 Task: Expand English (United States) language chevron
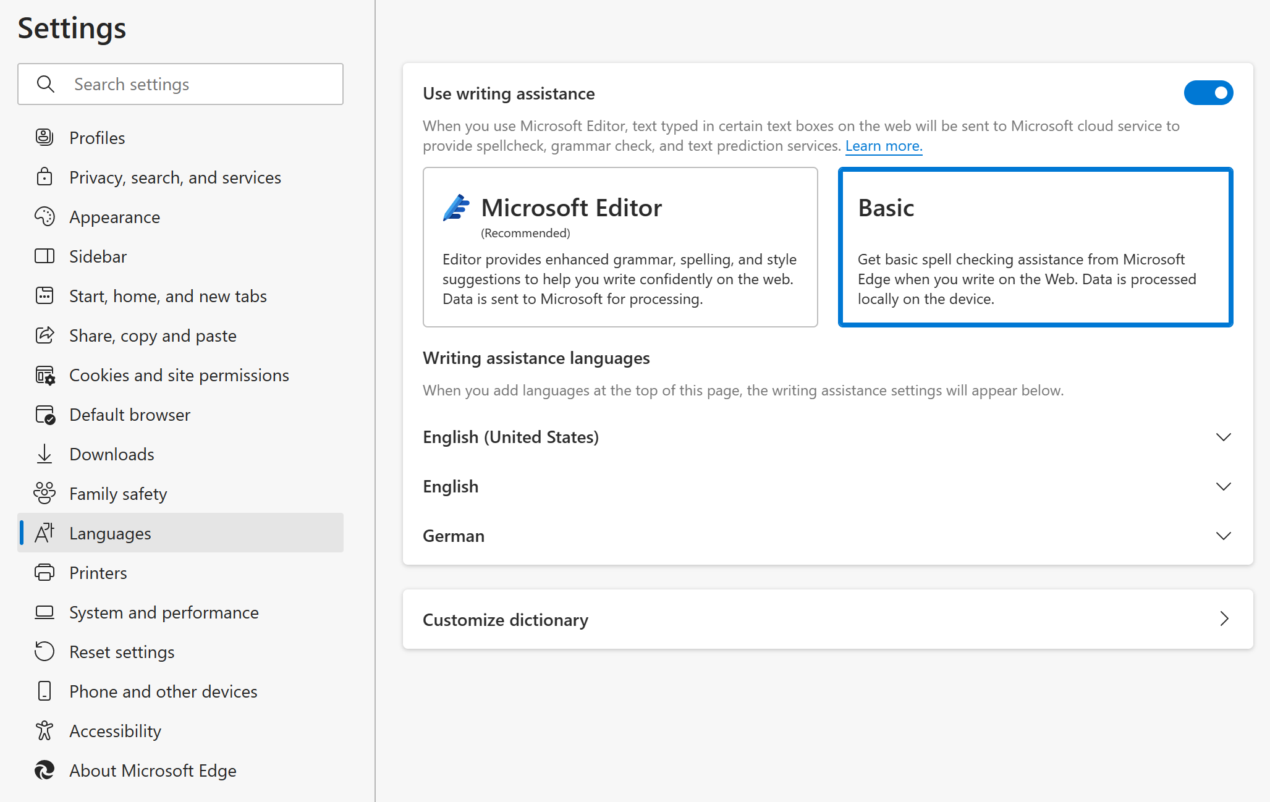point(1223,437)
